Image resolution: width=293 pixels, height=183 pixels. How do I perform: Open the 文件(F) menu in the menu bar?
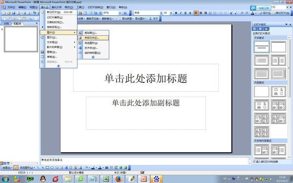point(11,7)
